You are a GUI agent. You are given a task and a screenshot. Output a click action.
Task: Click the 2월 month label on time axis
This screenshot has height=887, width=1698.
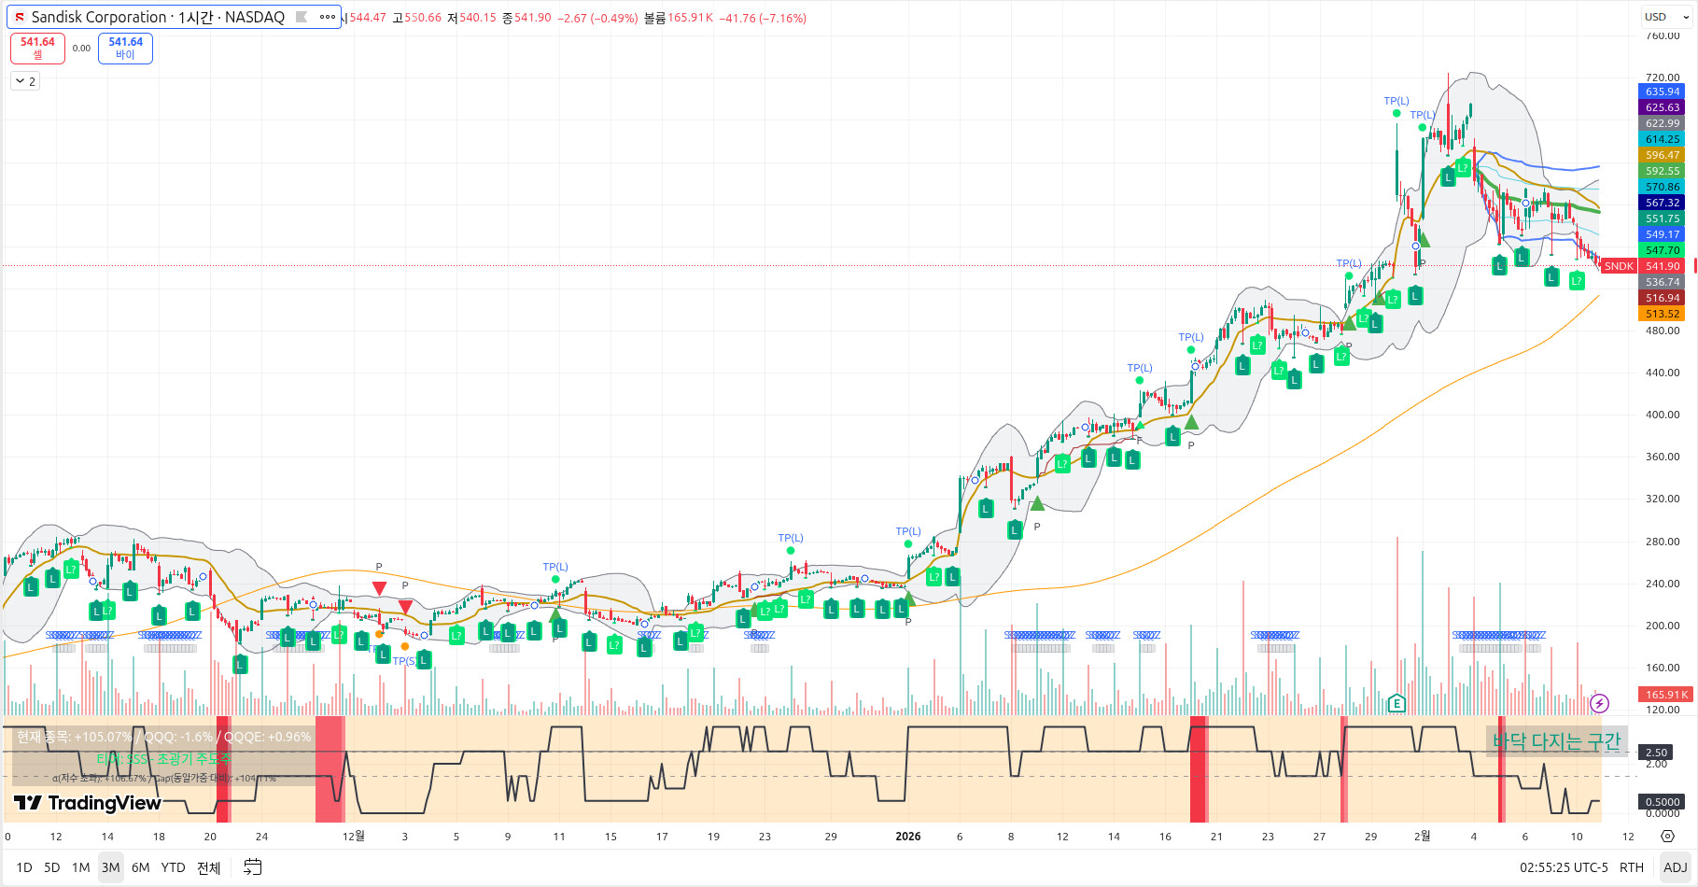click(x=1422, y=837)
